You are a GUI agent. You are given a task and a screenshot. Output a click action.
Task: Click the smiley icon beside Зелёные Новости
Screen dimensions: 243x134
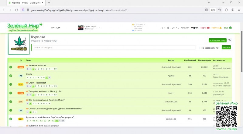11,67
